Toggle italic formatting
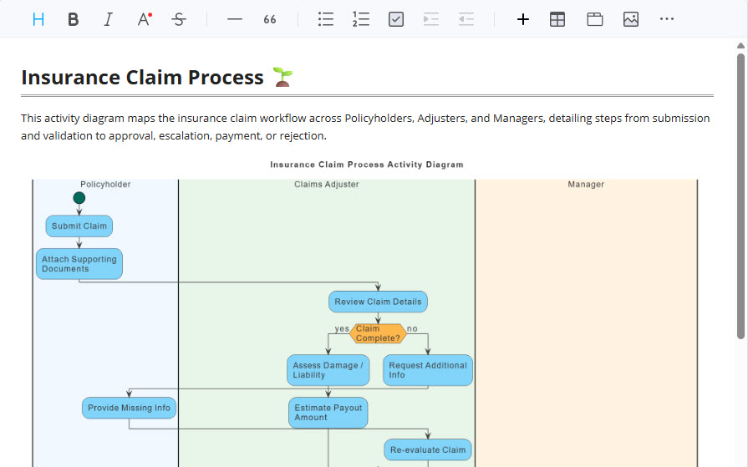 point(109,19)
